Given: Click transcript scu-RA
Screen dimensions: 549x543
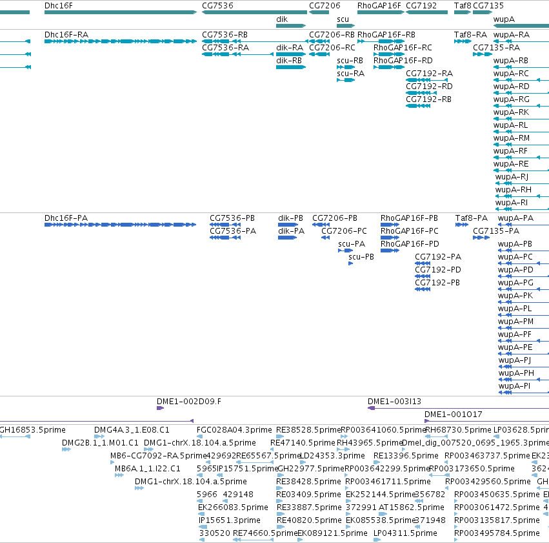Looking at the screenshot, I should click(x=350, y=74).
